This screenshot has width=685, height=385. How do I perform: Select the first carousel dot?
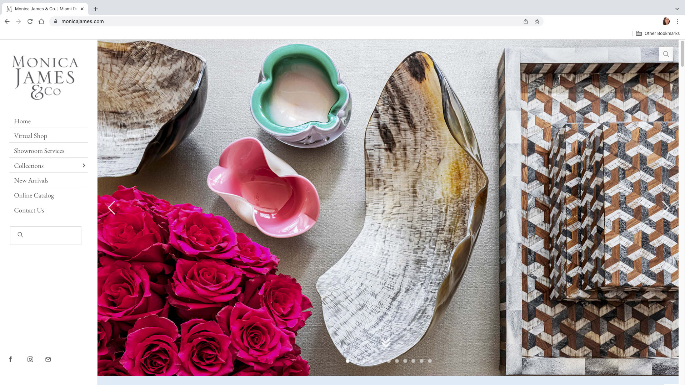click(x=347, y=361)
